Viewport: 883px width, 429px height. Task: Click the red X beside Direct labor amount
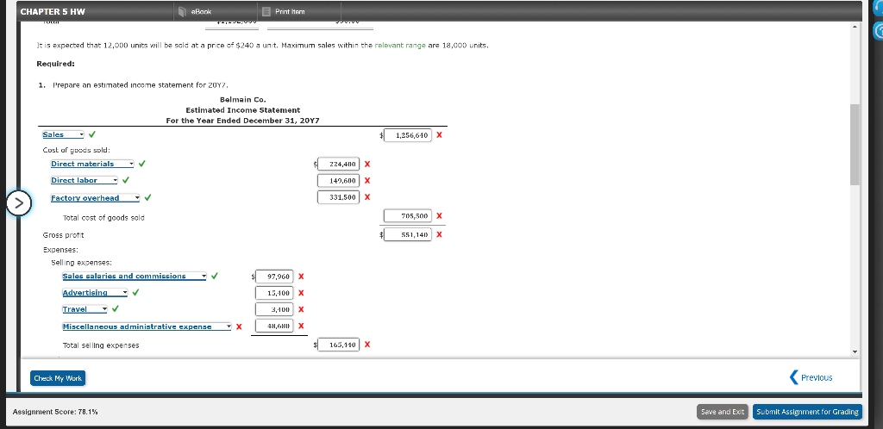pos(366,181)
